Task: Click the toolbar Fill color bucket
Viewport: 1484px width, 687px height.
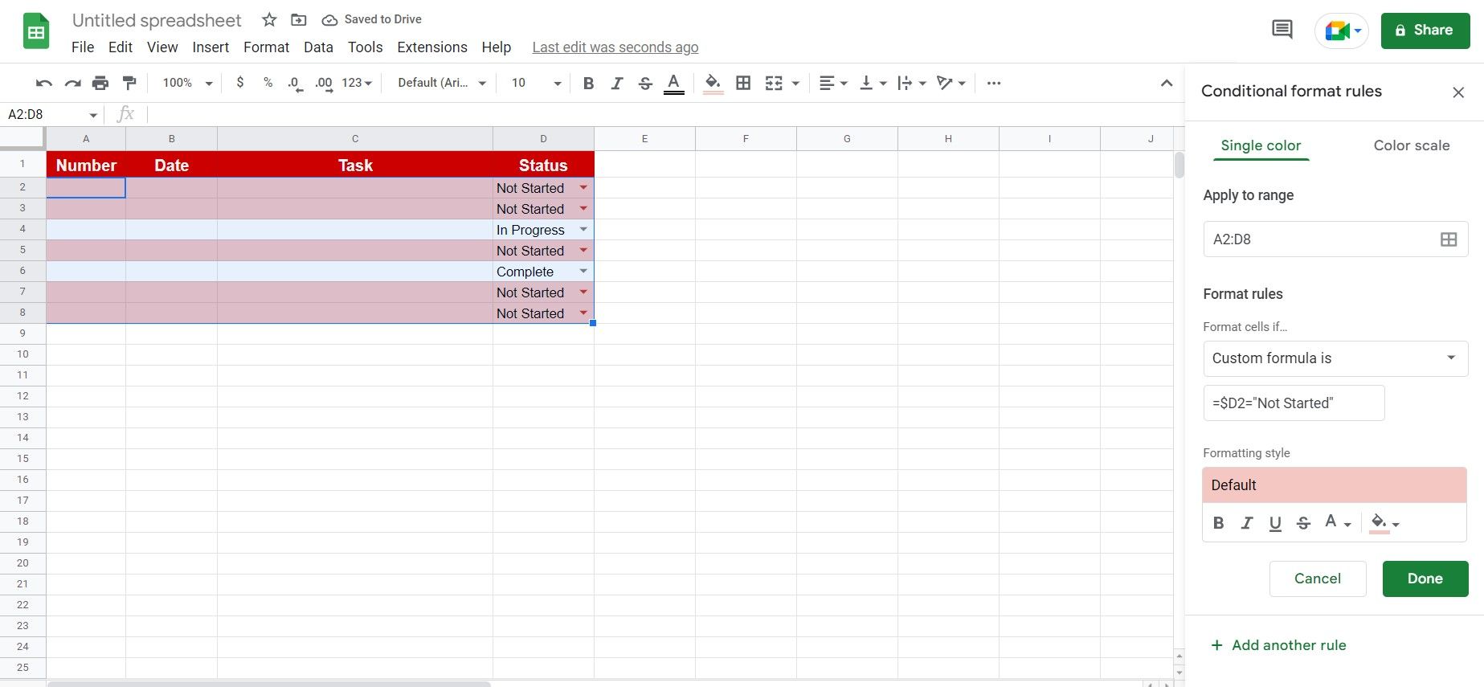Action: (x=713, y=83)
